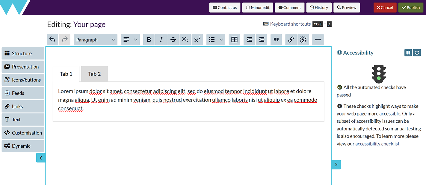This screenshot has height=185, width=426.
Task: Pause the accessibility checker
Action: (x=408, y=53)
